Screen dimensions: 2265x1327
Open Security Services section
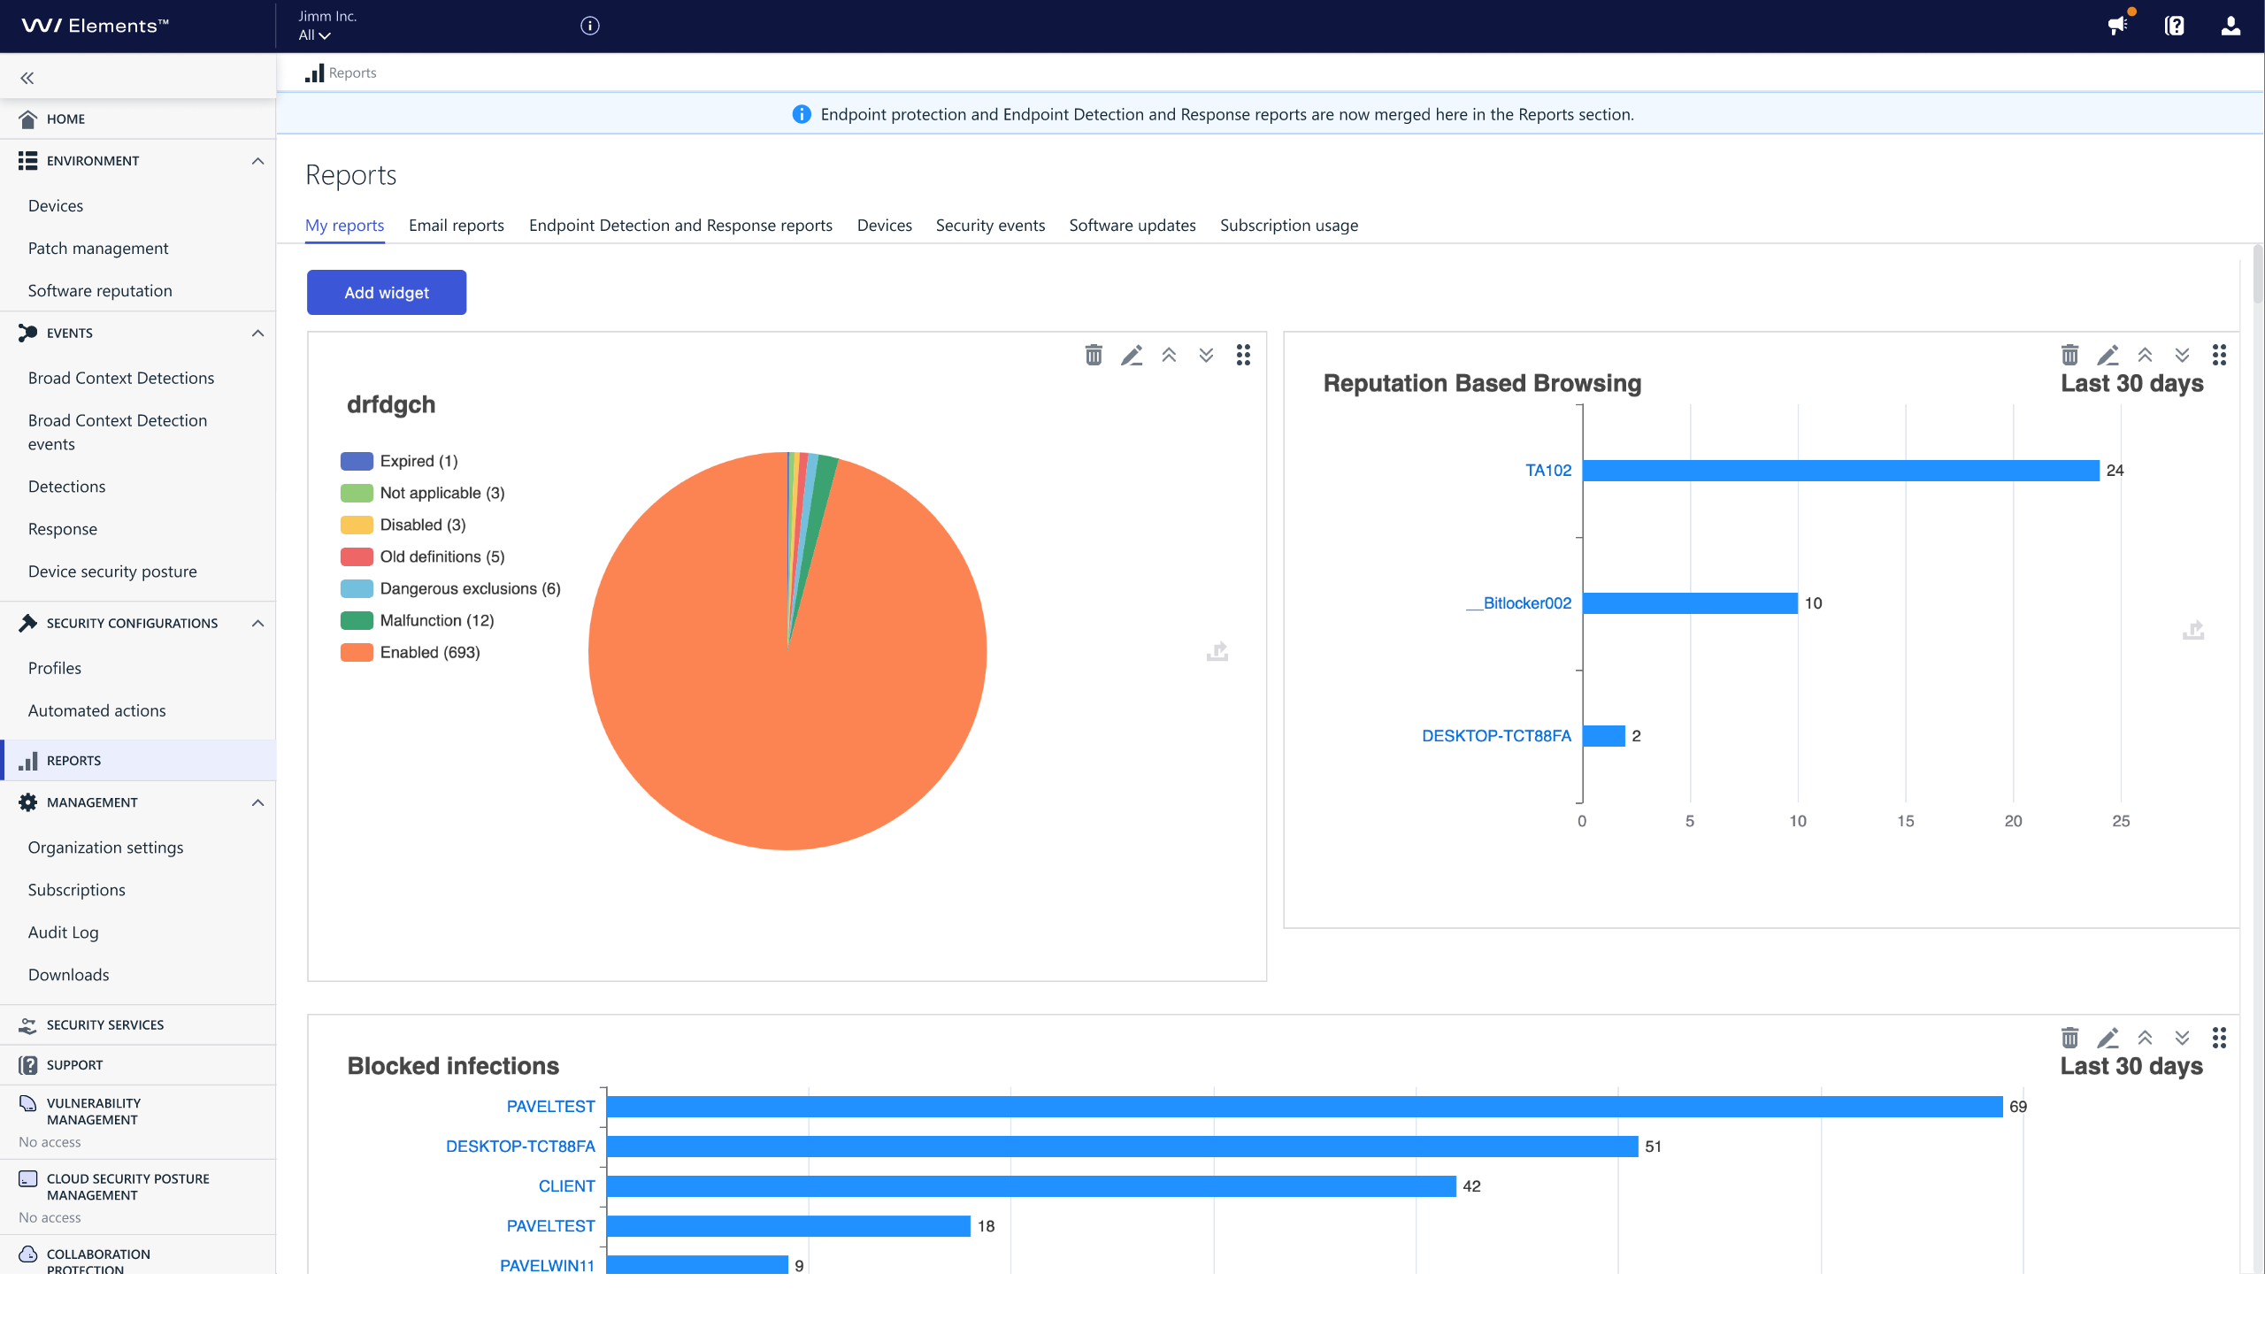point(105,1024)
